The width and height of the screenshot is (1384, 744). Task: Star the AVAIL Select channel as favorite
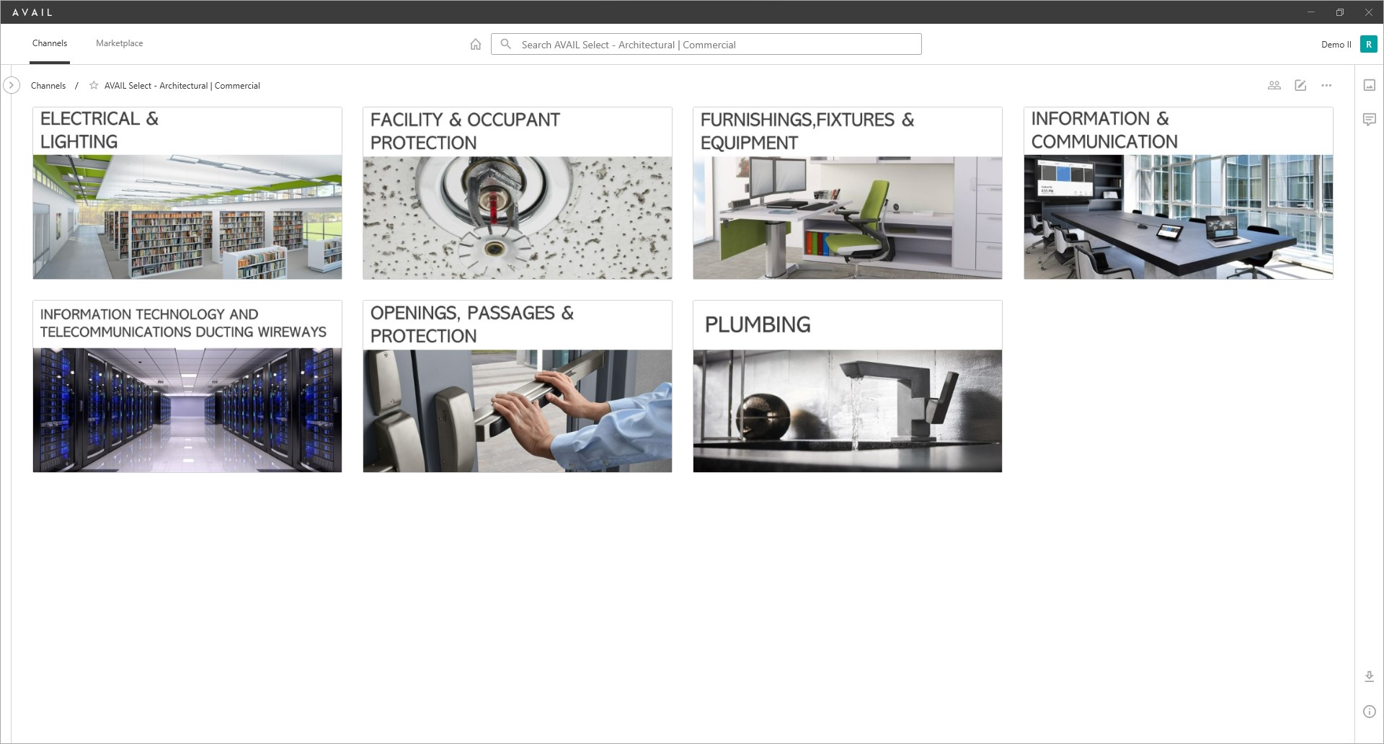pyautogui.click(x=94, y=85)
